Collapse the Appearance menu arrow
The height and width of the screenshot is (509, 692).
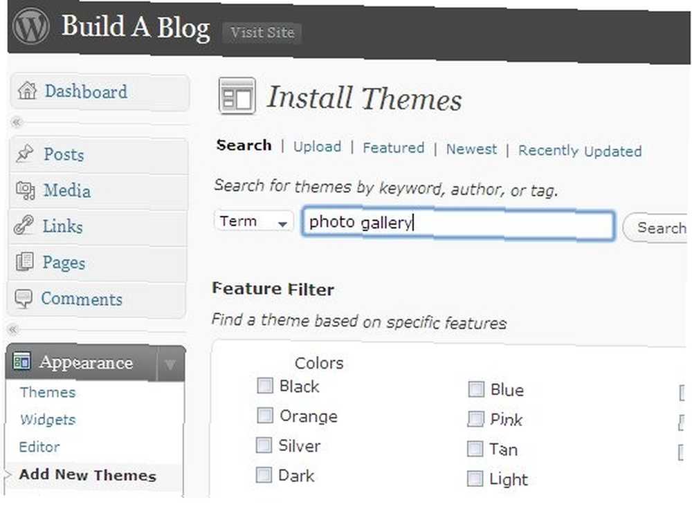(x=170, y=364)
